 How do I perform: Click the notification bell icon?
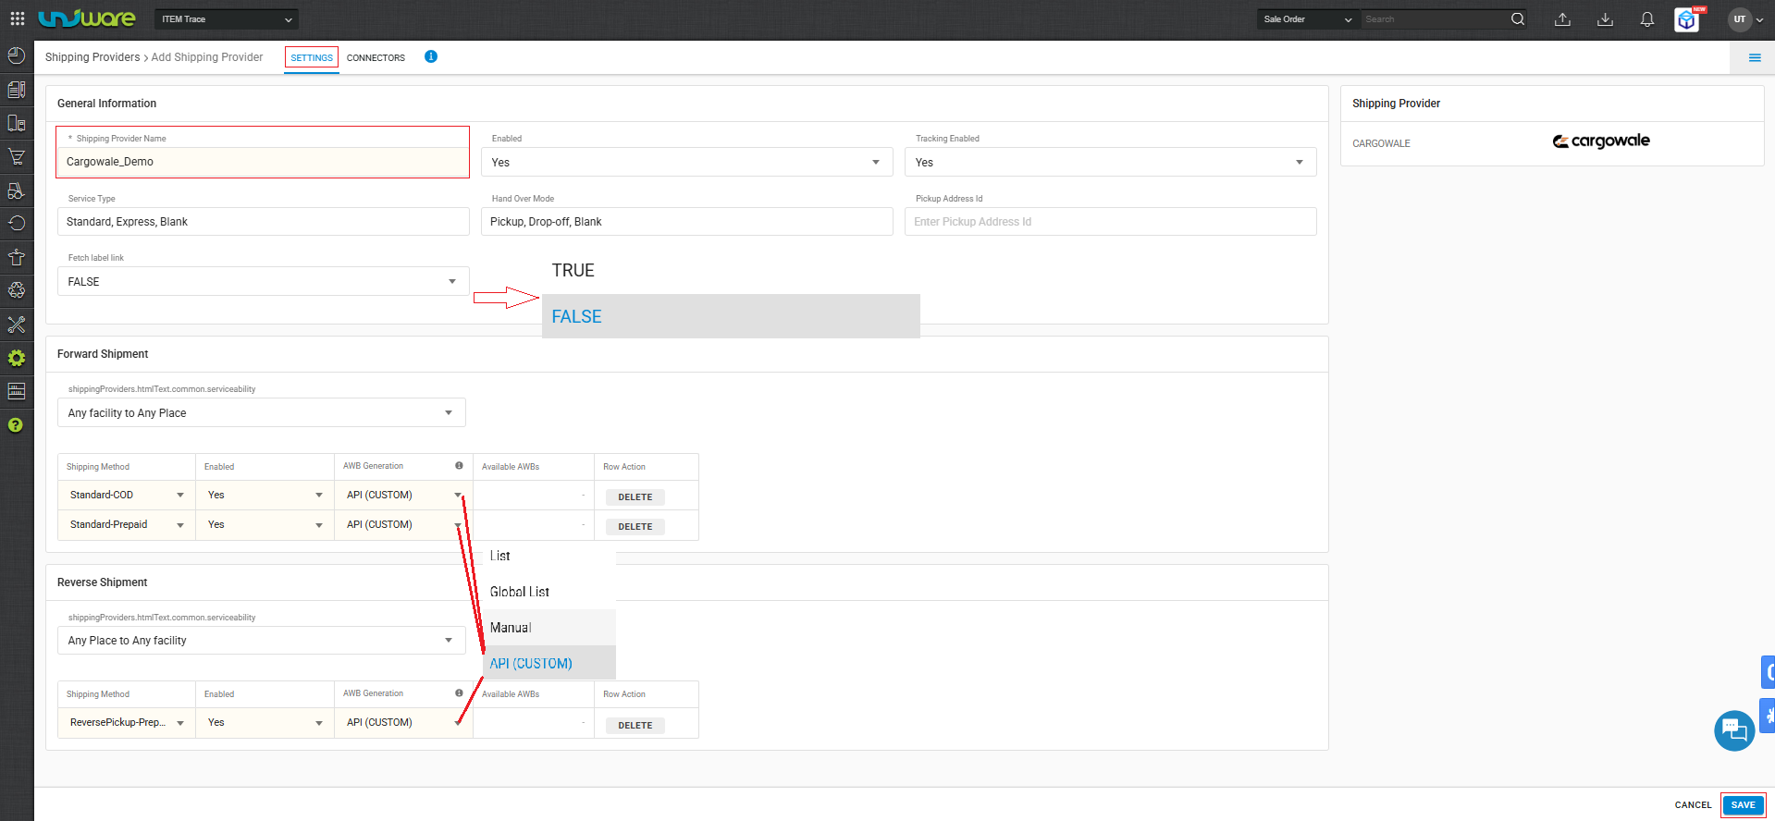[1647, 19]
